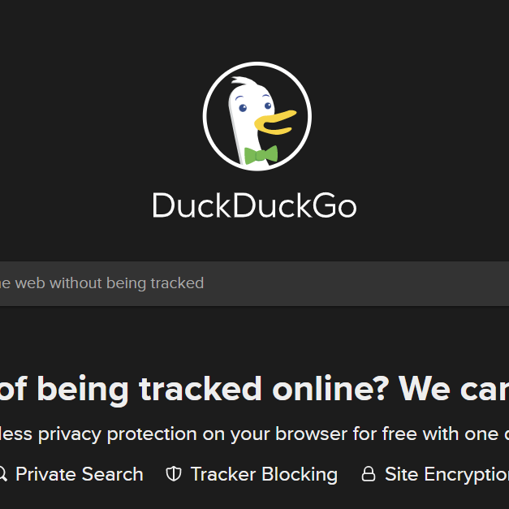Click the duck's yellow beak
Viewport: 509px width, 509px height.
(x=275, y=122)
